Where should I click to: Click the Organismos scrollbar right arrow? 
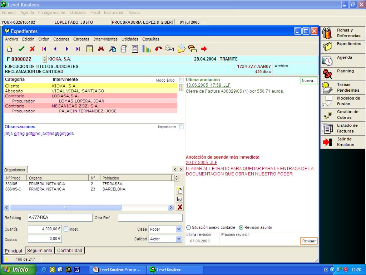(x=170, y=207)
